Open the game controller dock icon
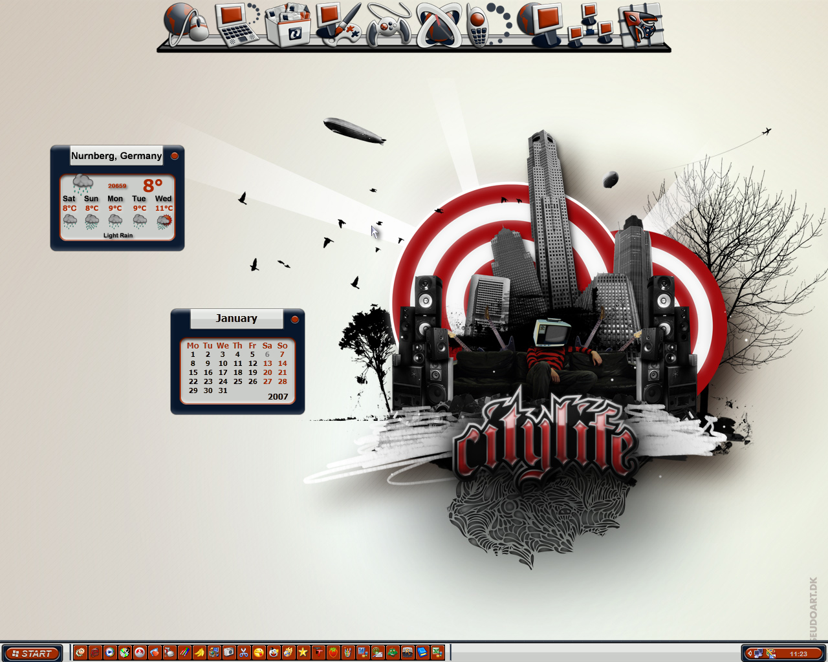The width and height of the screenshot is (828, 662). (x=389, y=26)
